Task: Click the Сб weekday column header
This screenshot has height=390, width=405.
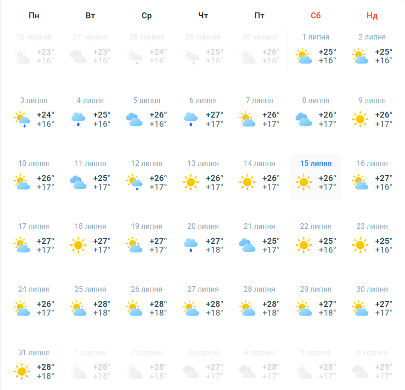Action: coord(315,16)
